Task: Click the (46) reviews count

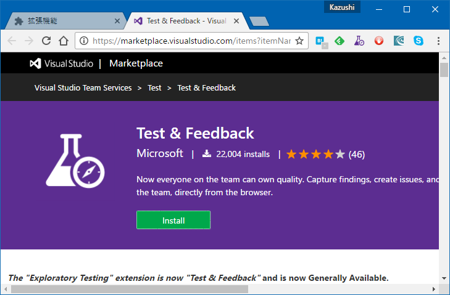Action: tap(357, 155)
